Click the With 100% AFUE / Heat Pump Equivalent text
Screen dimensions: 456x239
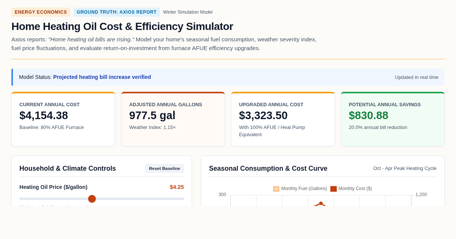[272, 131]
